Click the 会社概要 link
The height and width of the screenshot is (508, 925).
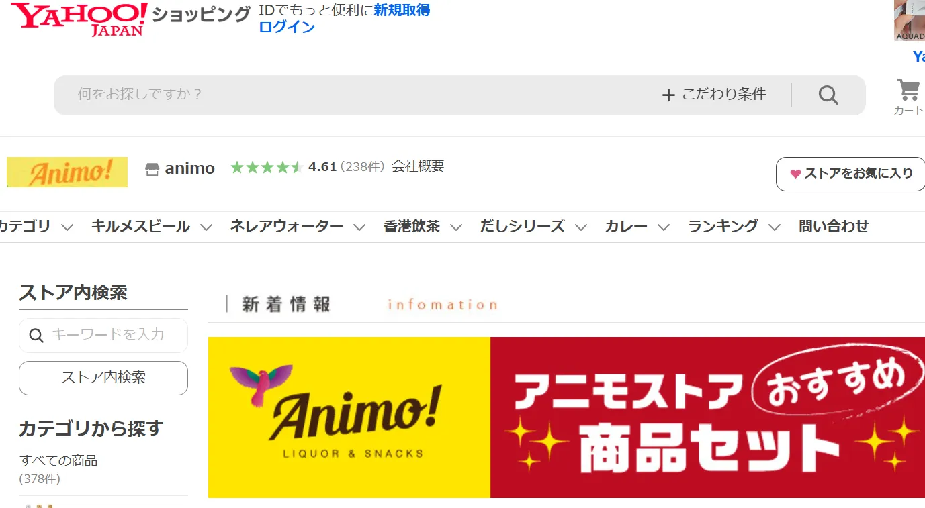(x=419, y=166)
